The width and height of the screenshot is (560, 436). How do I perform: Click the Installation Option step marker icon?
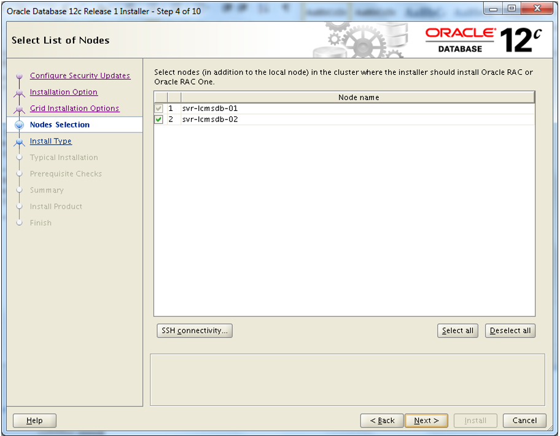19,93
